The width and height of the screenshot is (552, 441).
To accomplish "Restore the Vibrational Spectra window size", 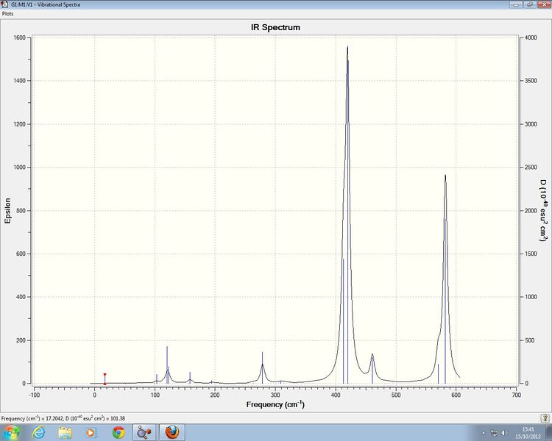I will [x=529, y=4].
